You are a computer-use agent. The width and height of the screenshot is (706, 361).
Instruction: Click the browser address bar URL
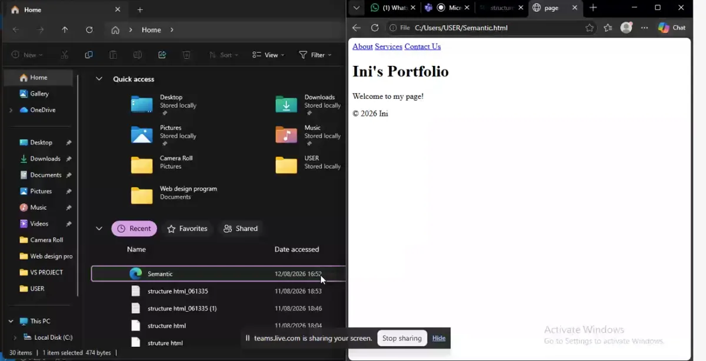coord(461,28)
